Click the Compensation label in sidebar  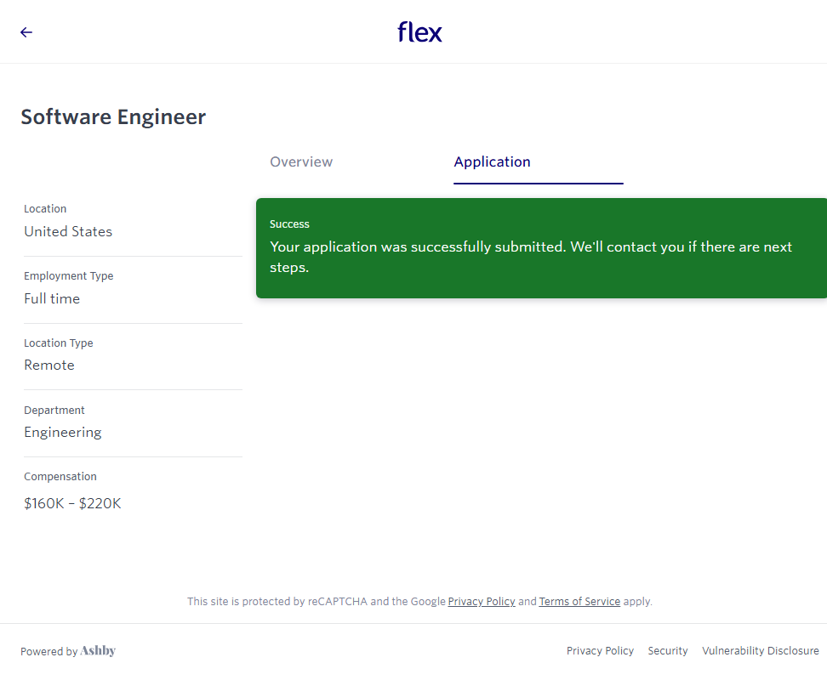[60, 477]
